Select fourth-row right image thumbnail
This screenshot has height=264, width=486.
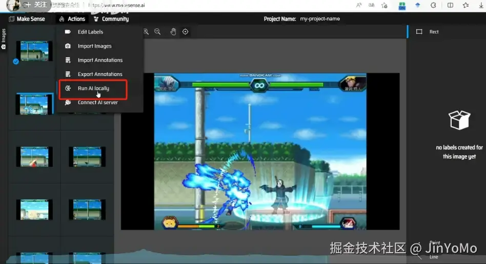point(87,210)
